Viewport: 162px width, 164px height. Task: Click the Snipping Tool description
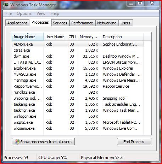click(114, 98)
